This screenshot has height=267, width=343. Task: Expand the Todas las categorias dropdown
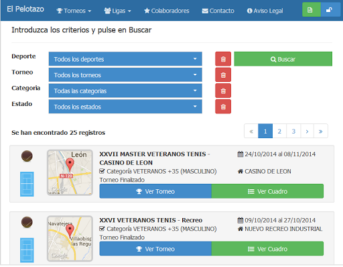[125, 91]
